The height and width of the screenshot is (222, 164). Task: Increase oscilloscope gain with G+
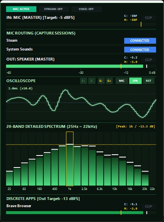click(109, 81)
